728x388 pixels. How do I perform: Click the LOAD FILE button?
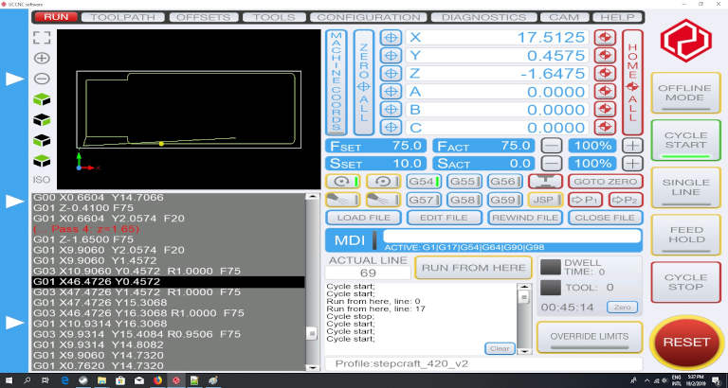(x=364, y=218)
